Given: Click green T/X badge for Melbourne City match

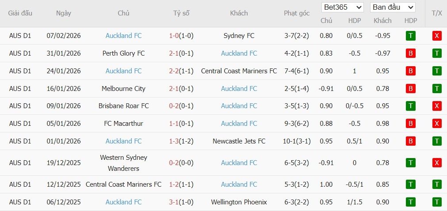Looking at the screenshot, I should click(x=437, y=89).
